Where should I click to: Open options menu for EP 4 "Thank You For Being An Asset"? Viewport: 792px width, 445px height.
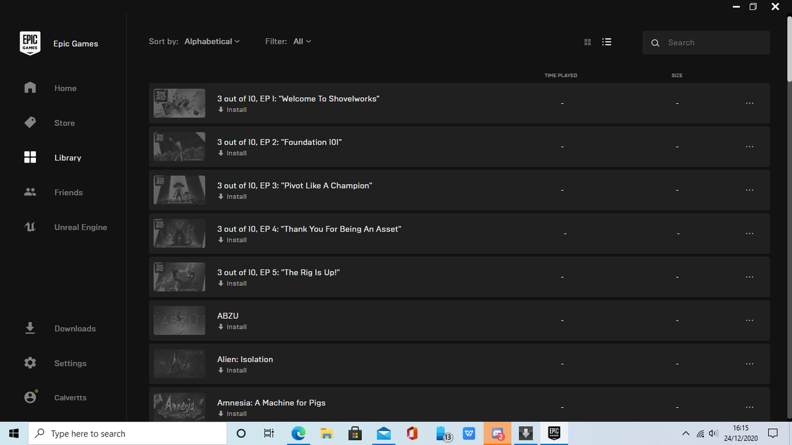coord(749,234)
